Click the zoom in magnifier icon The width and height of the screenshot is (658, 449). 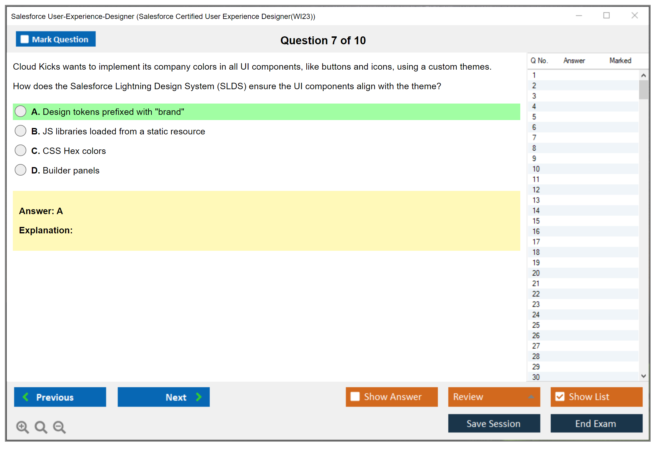coord(22,427)
